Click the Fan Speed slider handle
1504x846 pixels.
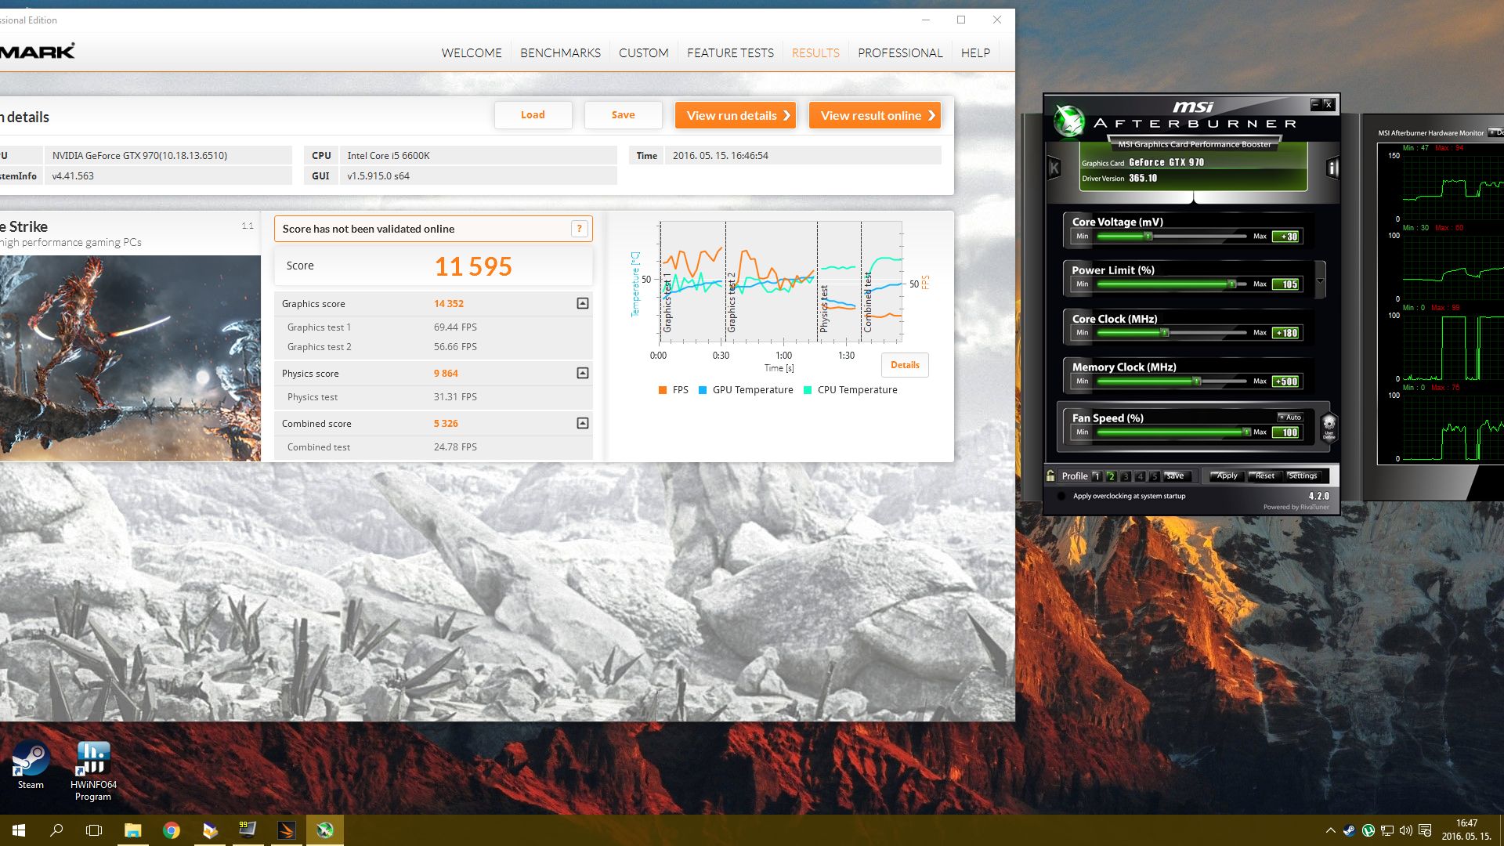pyautogui.click(x=1246, y=432)
